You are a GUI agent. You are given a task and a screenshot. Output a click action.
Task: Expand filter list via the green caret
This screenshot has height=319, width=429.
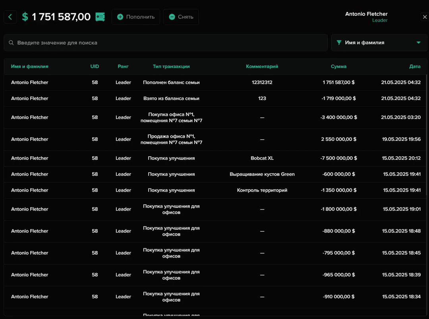[x=418, y=43]
